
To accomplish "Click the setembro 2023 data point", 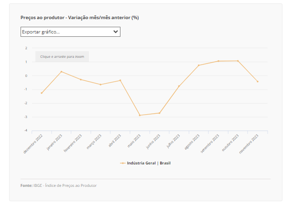I will pyautogui.click(x=218, y=61).
